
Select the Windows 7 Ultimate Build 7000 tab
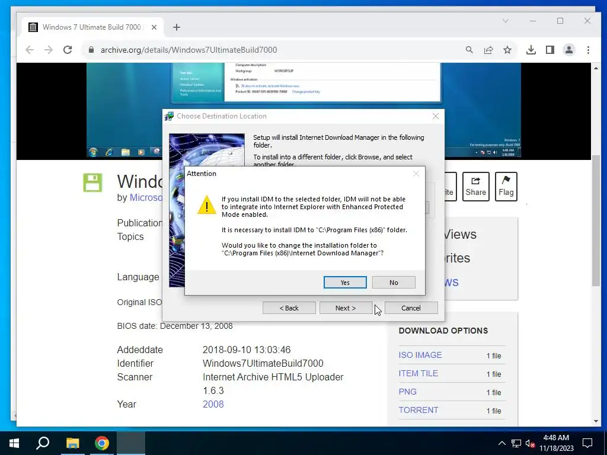point(92,27)
